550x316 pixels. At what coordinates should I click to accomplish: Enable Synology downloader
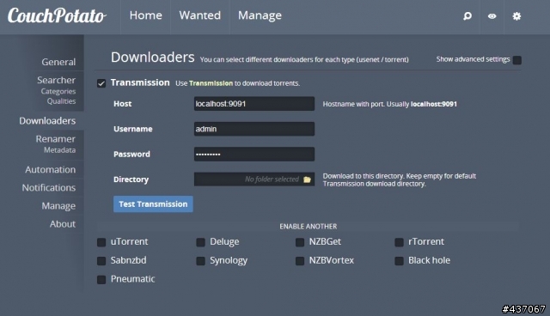tap(200, 261)
